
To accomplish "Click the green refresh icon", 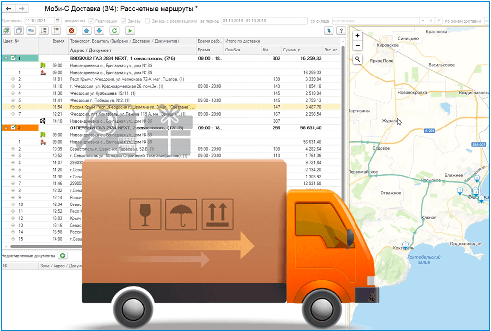I will pos(114,31).
